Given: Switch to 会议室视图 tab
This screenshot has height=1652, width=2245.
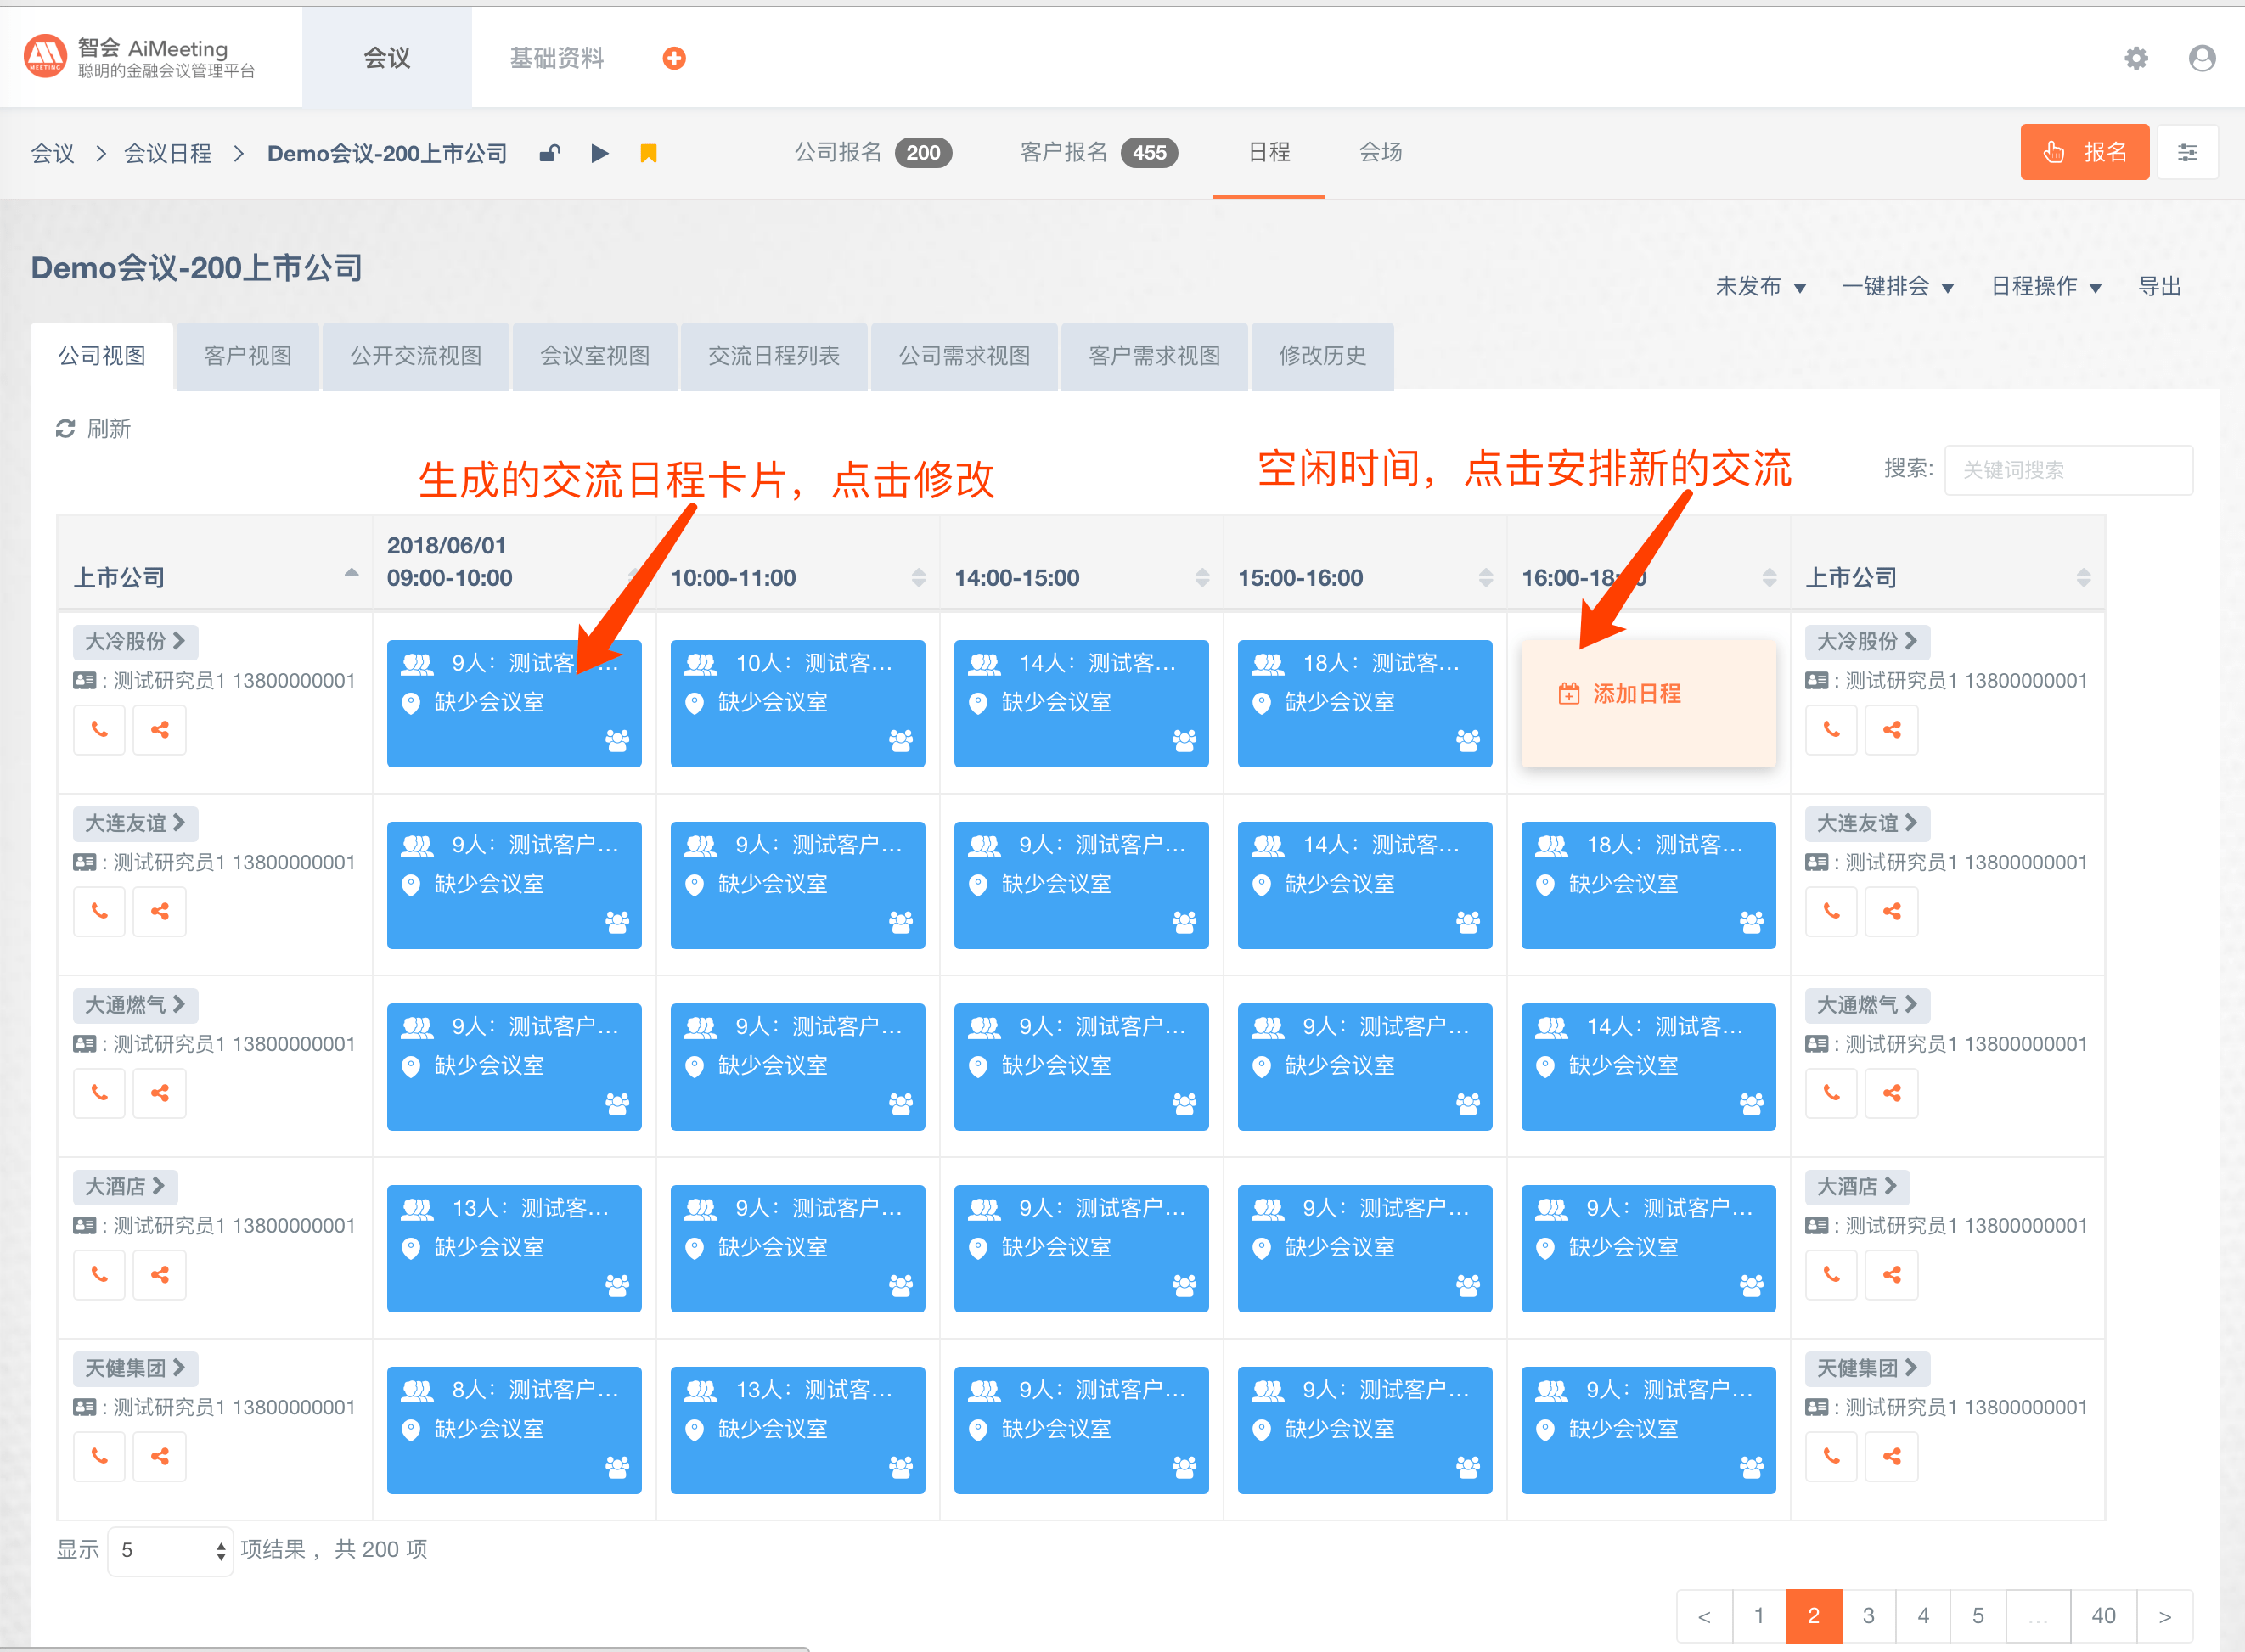Looking at the screenshot, I should (595, 356).
